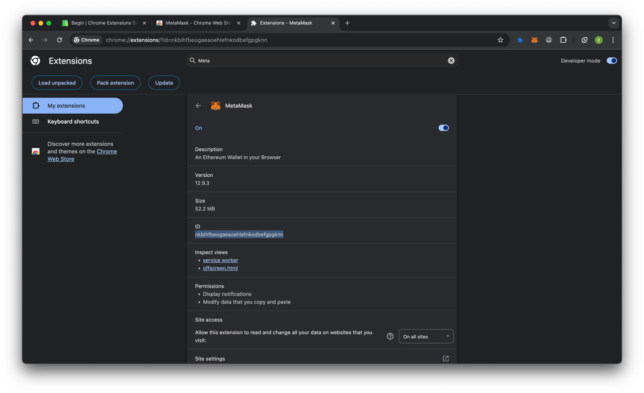
Task: Close the Begin Chrome Extensions tab
Action: [144, 23]
